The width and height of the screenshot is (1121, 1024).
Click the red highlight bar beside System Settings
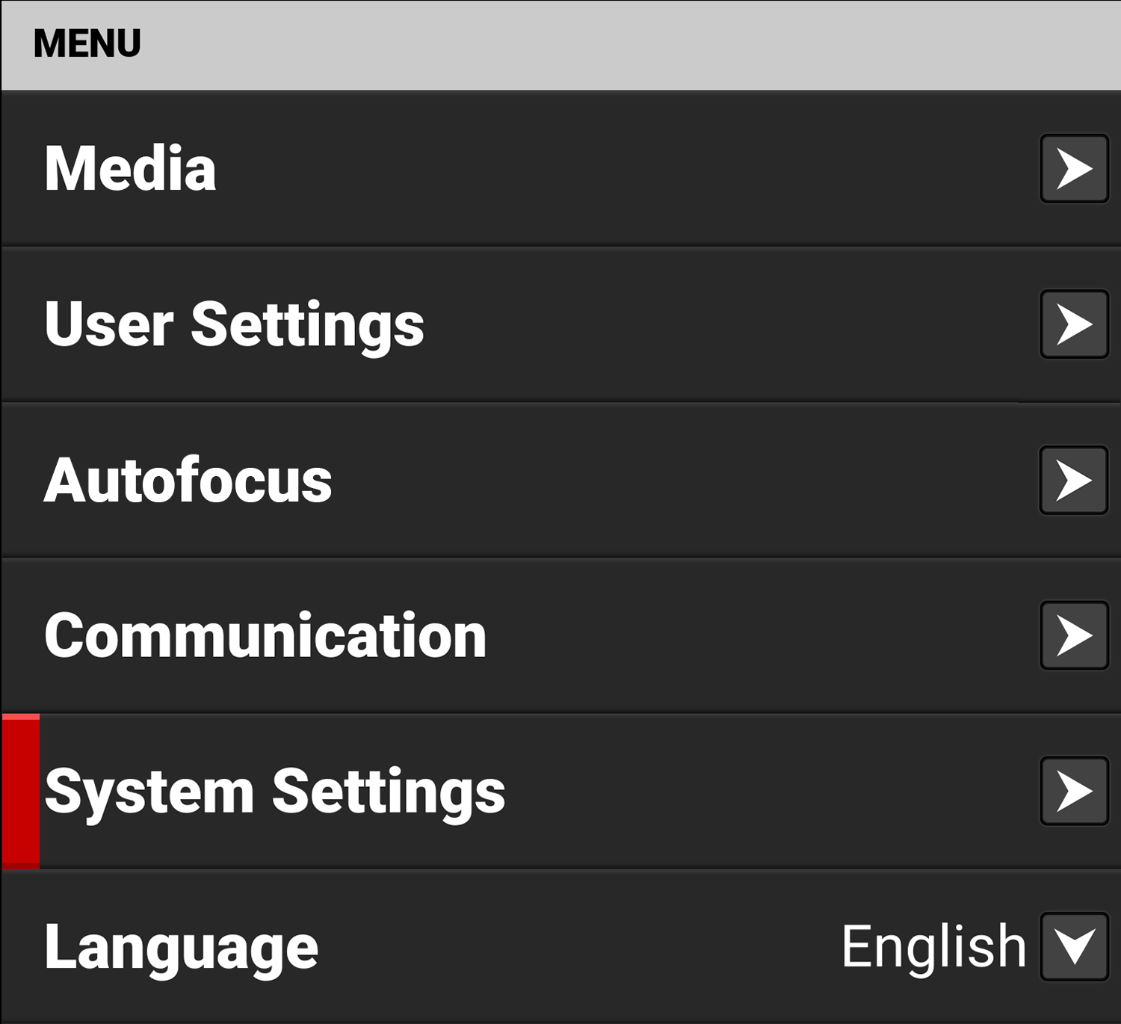click(x=21, y=791)
